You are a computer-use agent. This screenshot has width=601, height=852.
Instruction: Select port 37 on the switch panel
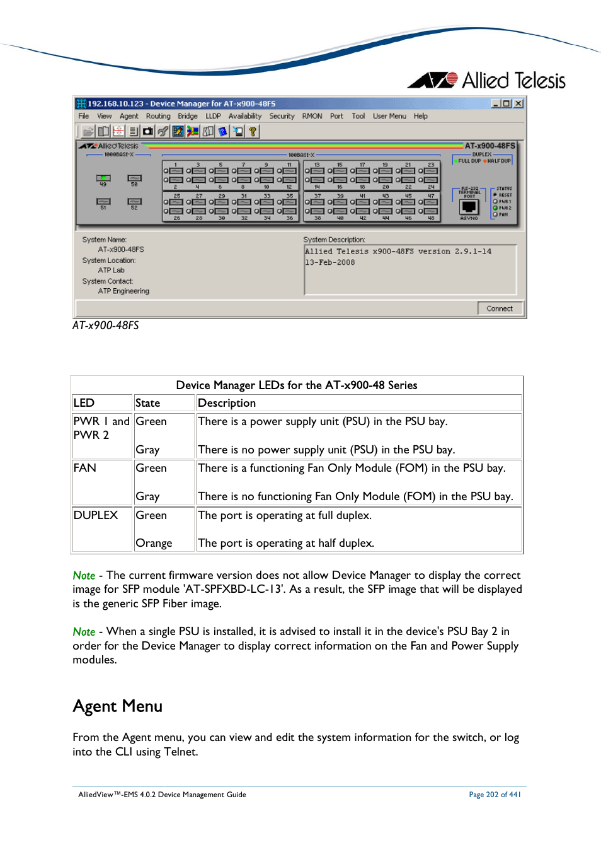[x=318, y=202]
